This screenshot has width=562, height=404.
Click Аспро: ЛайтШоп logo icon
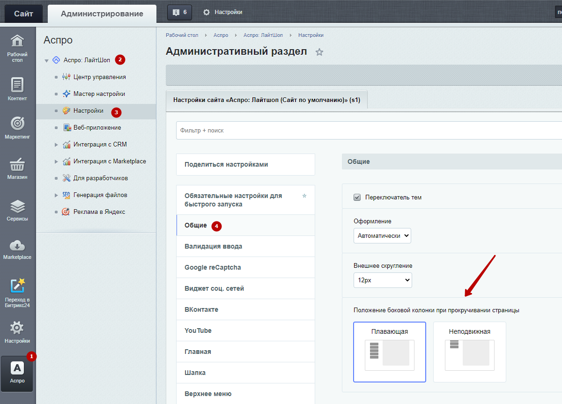(56, 60)
